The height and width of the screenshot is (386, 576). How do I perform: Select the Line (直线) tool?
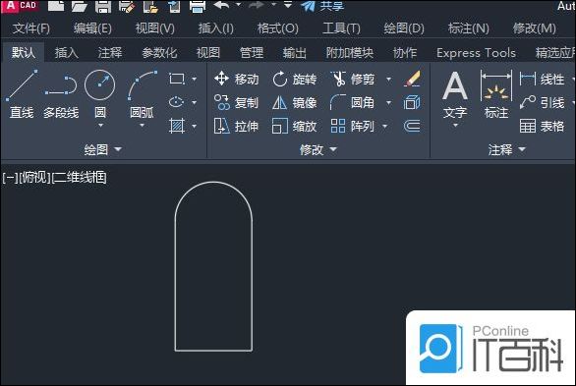(22, 94)
